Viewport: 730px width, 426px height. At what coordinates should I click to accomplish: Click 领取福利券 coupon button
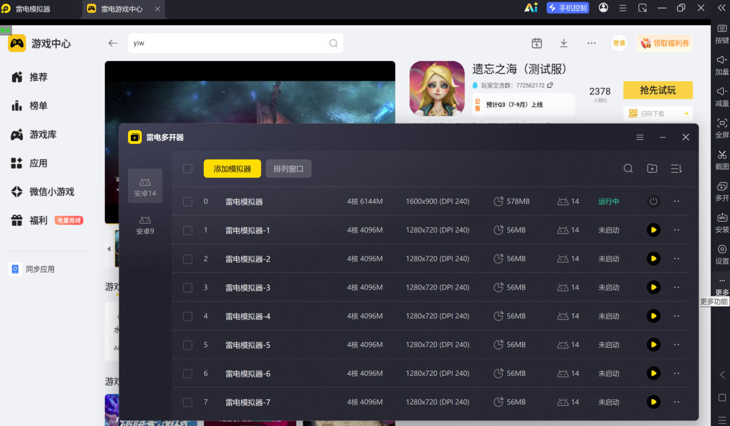tap(664, 43)
